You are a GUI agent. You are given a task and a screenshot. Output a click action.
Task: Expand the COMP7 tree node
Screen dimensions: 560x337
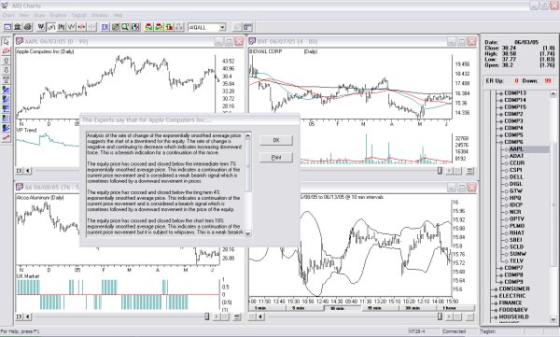[501, 268]
